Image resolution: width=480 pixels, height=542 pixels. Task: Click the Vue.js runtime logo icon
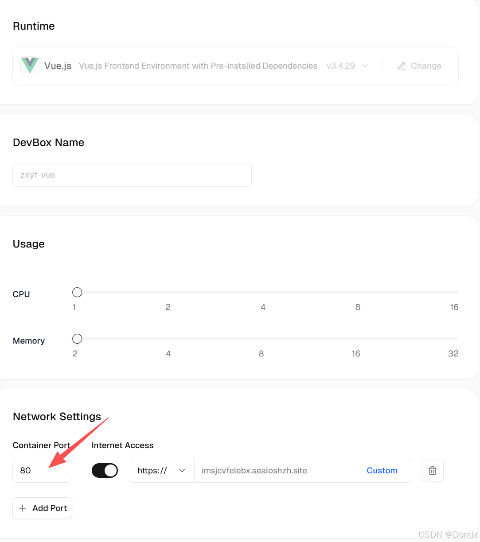[x=30, y=66]
